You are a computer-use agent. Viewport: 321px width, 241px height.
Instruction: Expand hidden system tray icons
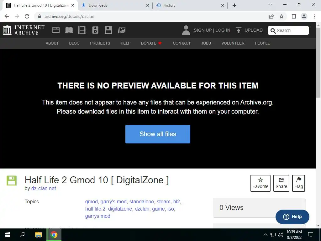pyautogui.click(x=265, y=235)
